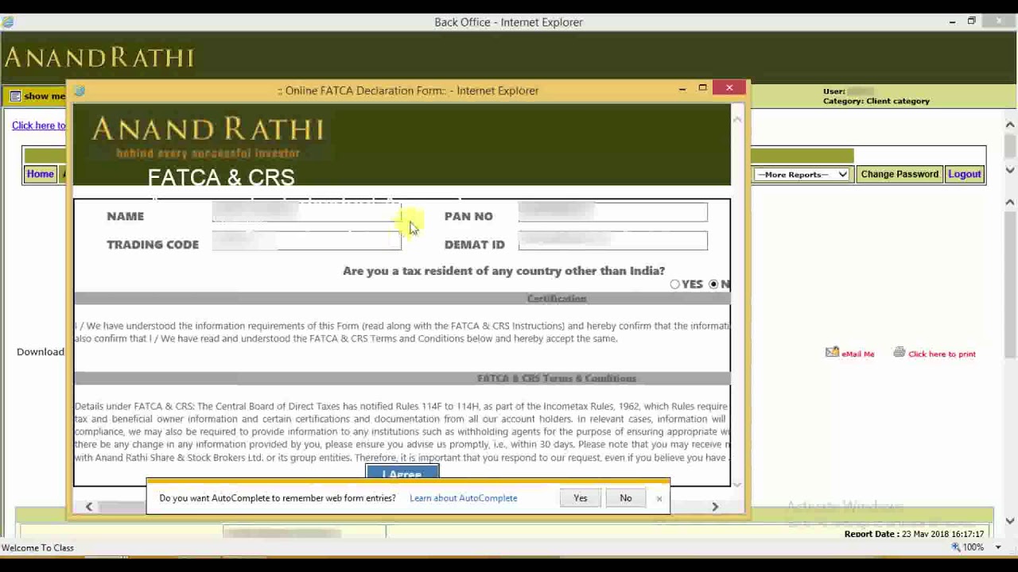Click Internet Explorer icon in Back Office title bar
This screenshot has height=572, width=1018.
click(7, 22)
